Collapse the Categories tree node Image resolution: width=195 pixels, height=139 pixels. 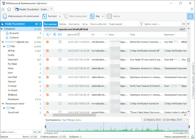pos(2,29)
